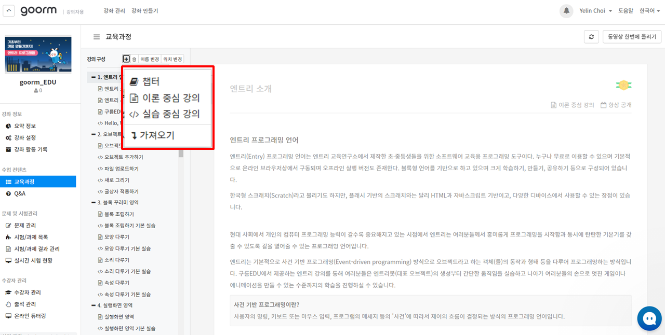Select the 새로 그리기 lesson
The width and height of the screenshot is (665, 335).
coord(117,180)
